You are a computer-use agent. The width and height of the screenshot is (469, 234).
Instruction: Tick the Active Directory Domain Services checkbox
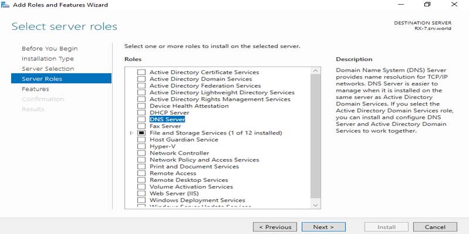141,79
